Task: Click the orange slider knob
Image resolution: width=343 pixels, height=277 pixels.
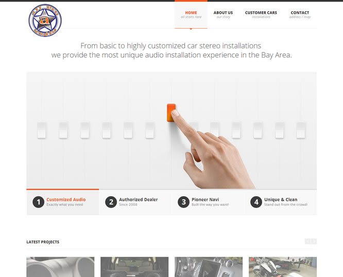Action: 171,113
